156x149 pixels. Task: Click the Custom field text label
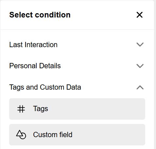click(53, 134)
